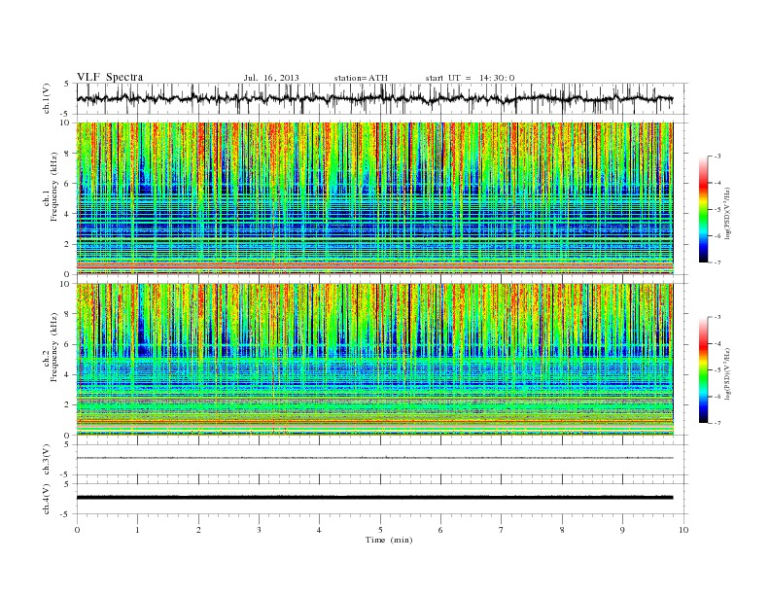This screenshot has width=770, height=595.
Task: Click the ch.2 spectrogram panel
Action: click(x=374, y=360)
